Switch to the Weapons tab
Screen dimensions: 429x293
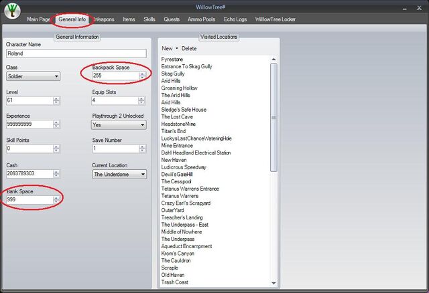pos(104,19)
